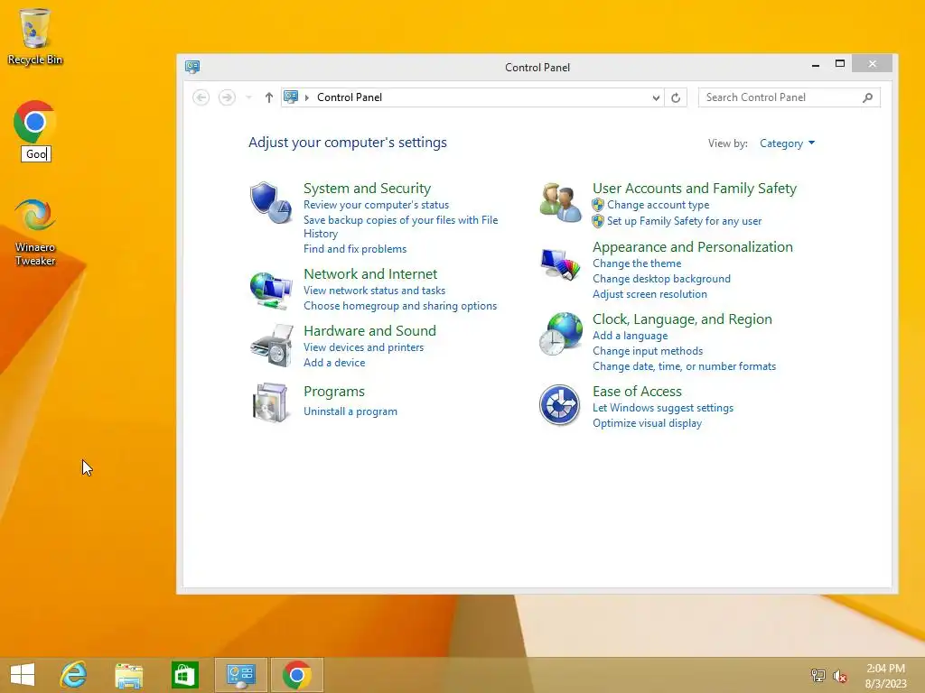925x693 pixels.
Task: Click the network tray icon
Action: (818, 676)
